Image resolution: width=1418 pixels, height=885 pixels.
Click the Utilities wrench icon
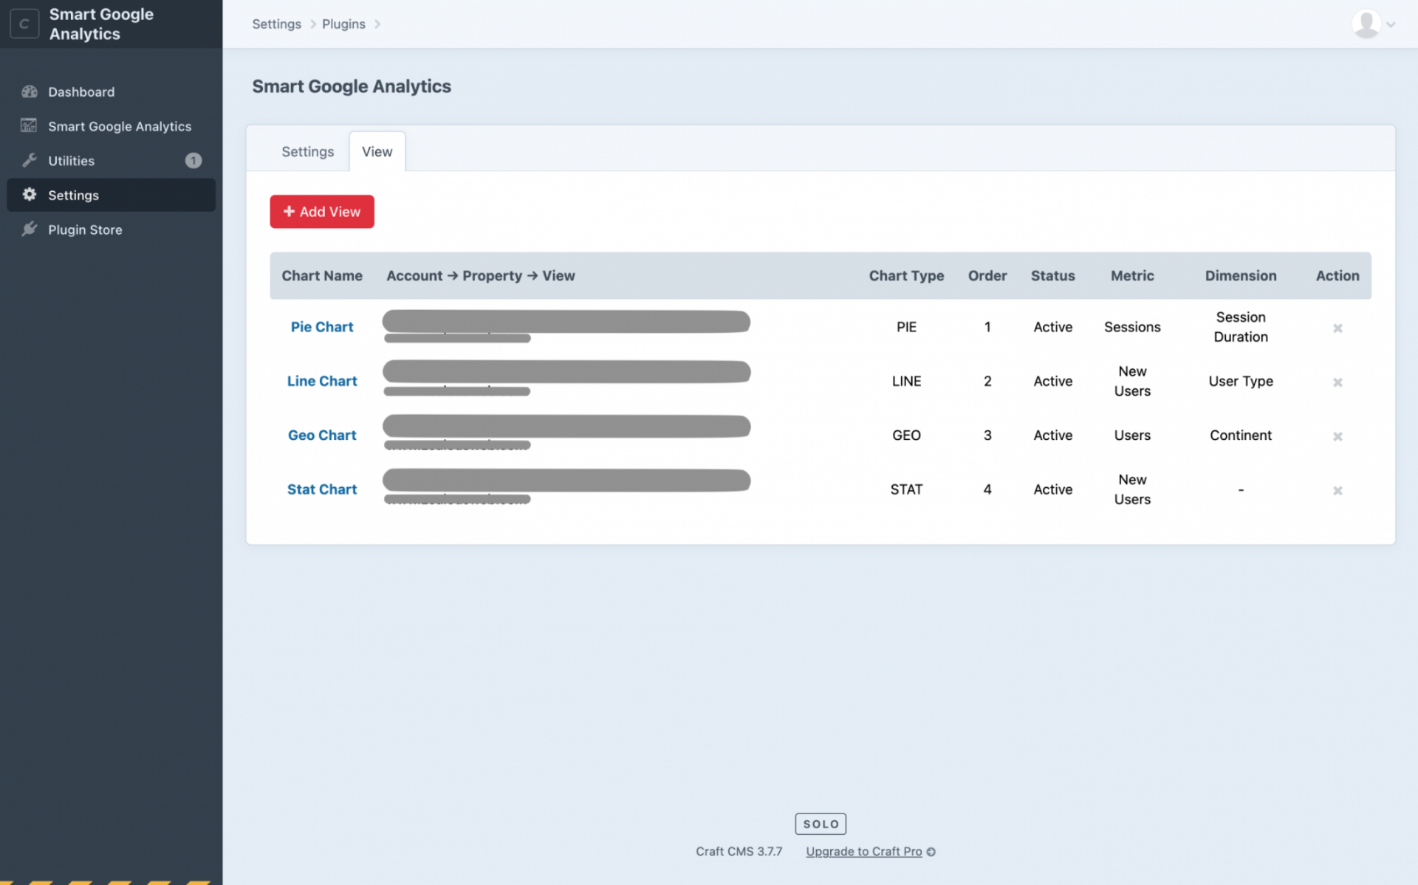point(30,160)
